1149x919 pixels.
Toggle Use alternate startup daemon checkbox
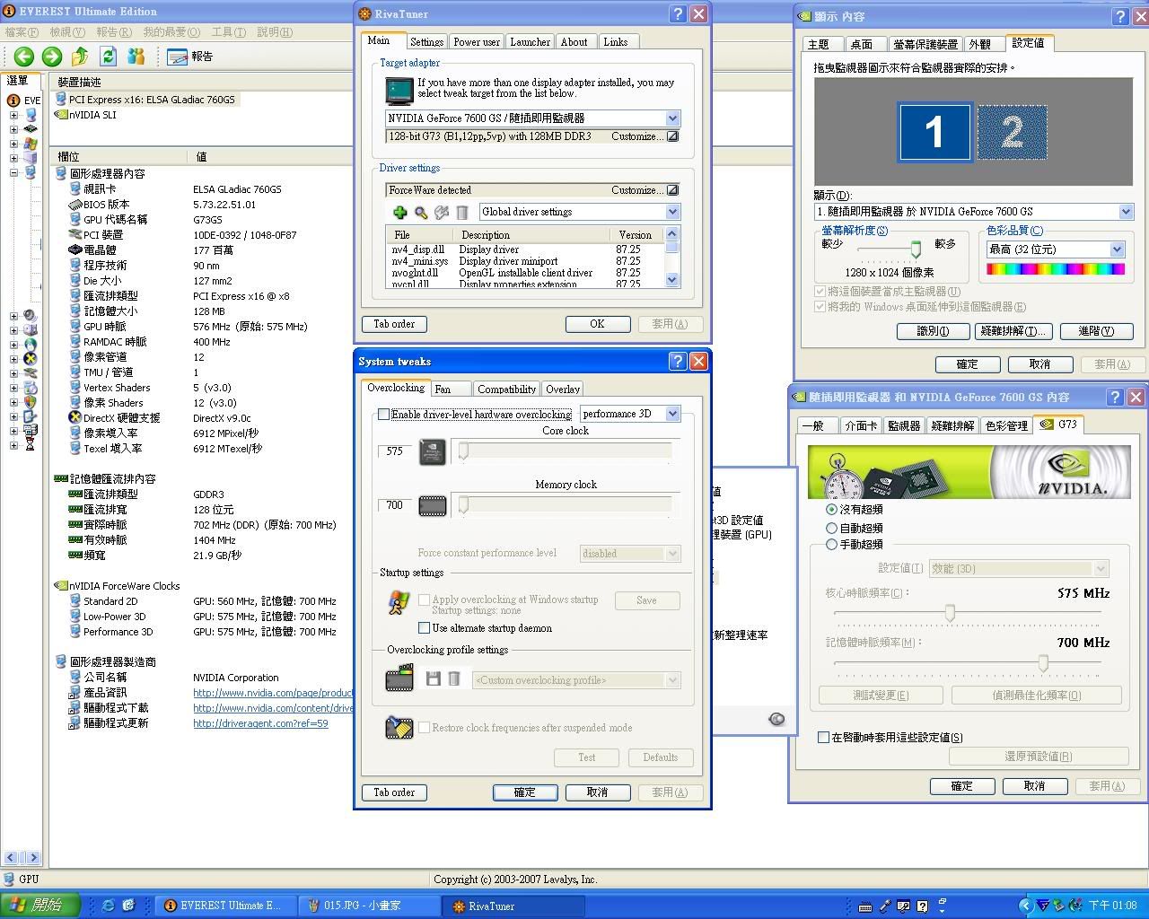(424, 628)
